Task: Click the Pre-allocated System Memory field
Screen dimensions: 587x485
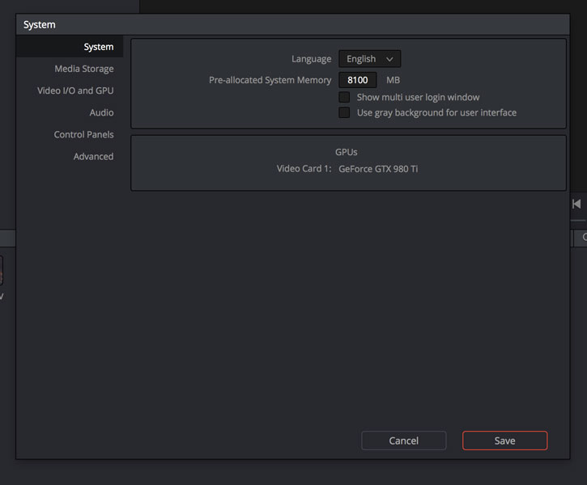Action: pyautogui.click(x=358, y=80)
